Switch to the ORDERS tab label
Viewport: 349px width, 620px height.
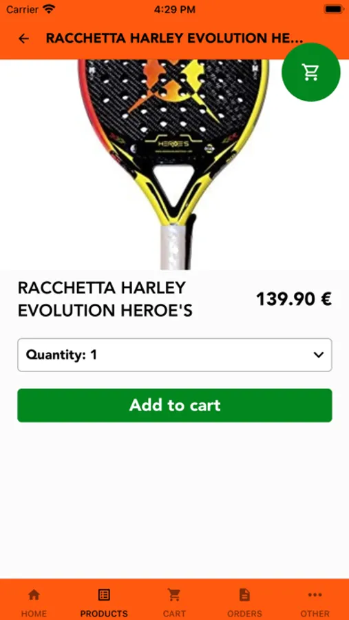coord(244,614)
